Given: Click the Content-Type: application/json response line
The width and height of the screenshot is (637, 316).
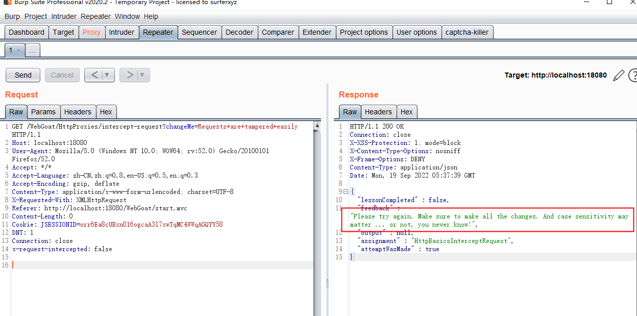Looking at the screenshot, I should point(404,167).
